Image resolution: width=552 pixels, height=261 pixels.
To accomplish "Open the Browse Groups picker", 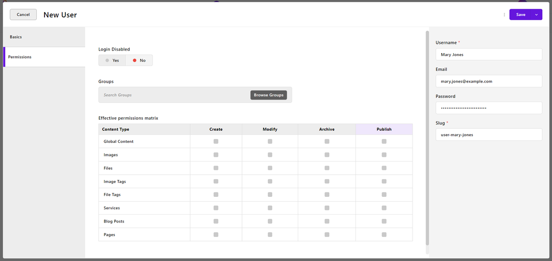I will pos(269,95).
